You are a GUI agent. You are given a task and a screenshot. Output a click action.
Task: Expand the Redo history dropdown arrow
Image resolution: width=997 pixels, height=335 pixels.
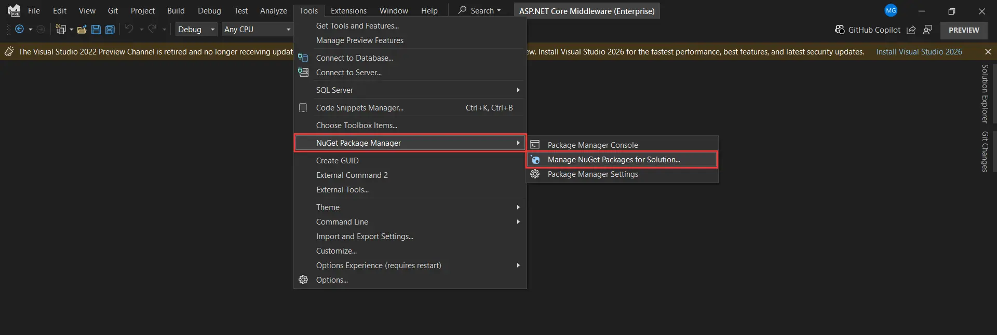pos(164,30)
